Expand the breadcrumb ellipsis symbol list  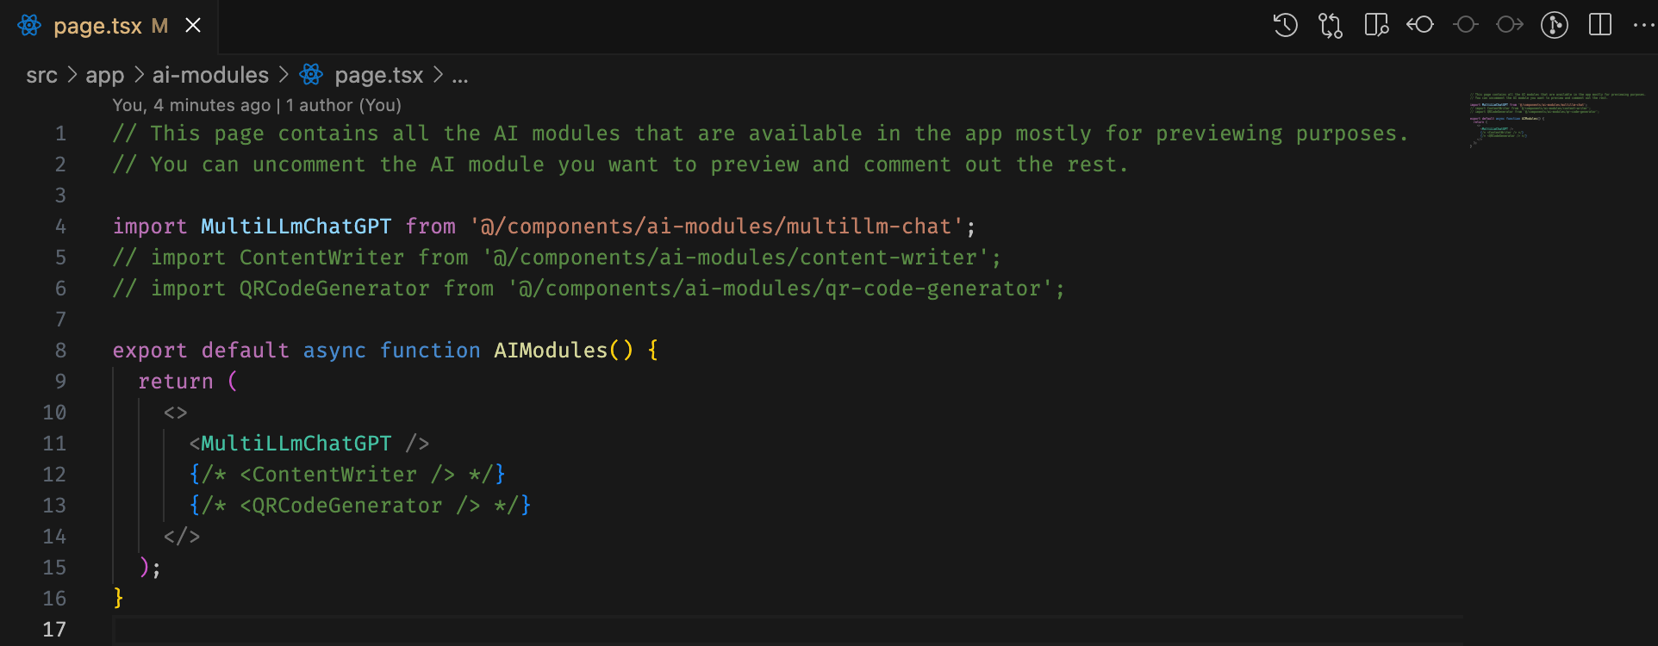[x=460, y=76]
